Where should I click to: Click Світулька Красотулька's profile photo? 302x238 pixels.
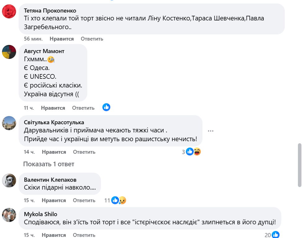coord(9,123)
